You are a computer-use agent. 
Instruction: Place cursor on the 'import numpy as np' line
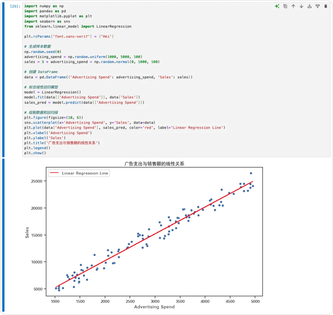coord(44,6)
